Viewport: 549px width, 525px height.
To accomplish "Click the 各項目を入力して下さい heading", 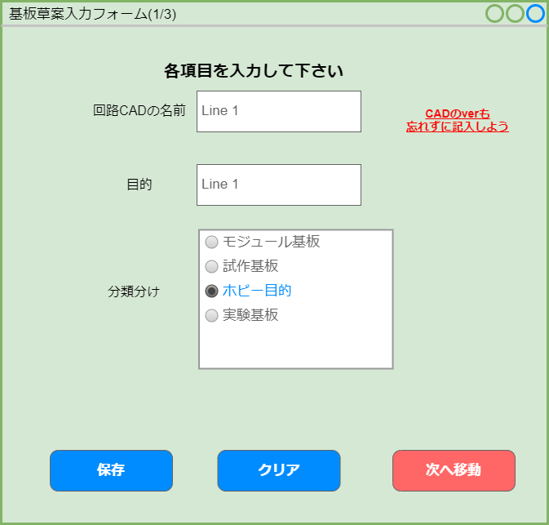I will 254,70.
